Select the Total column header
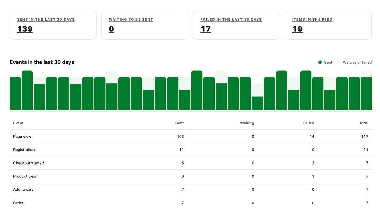Viewport: 380px width, 214px height. tap(363, 123)
